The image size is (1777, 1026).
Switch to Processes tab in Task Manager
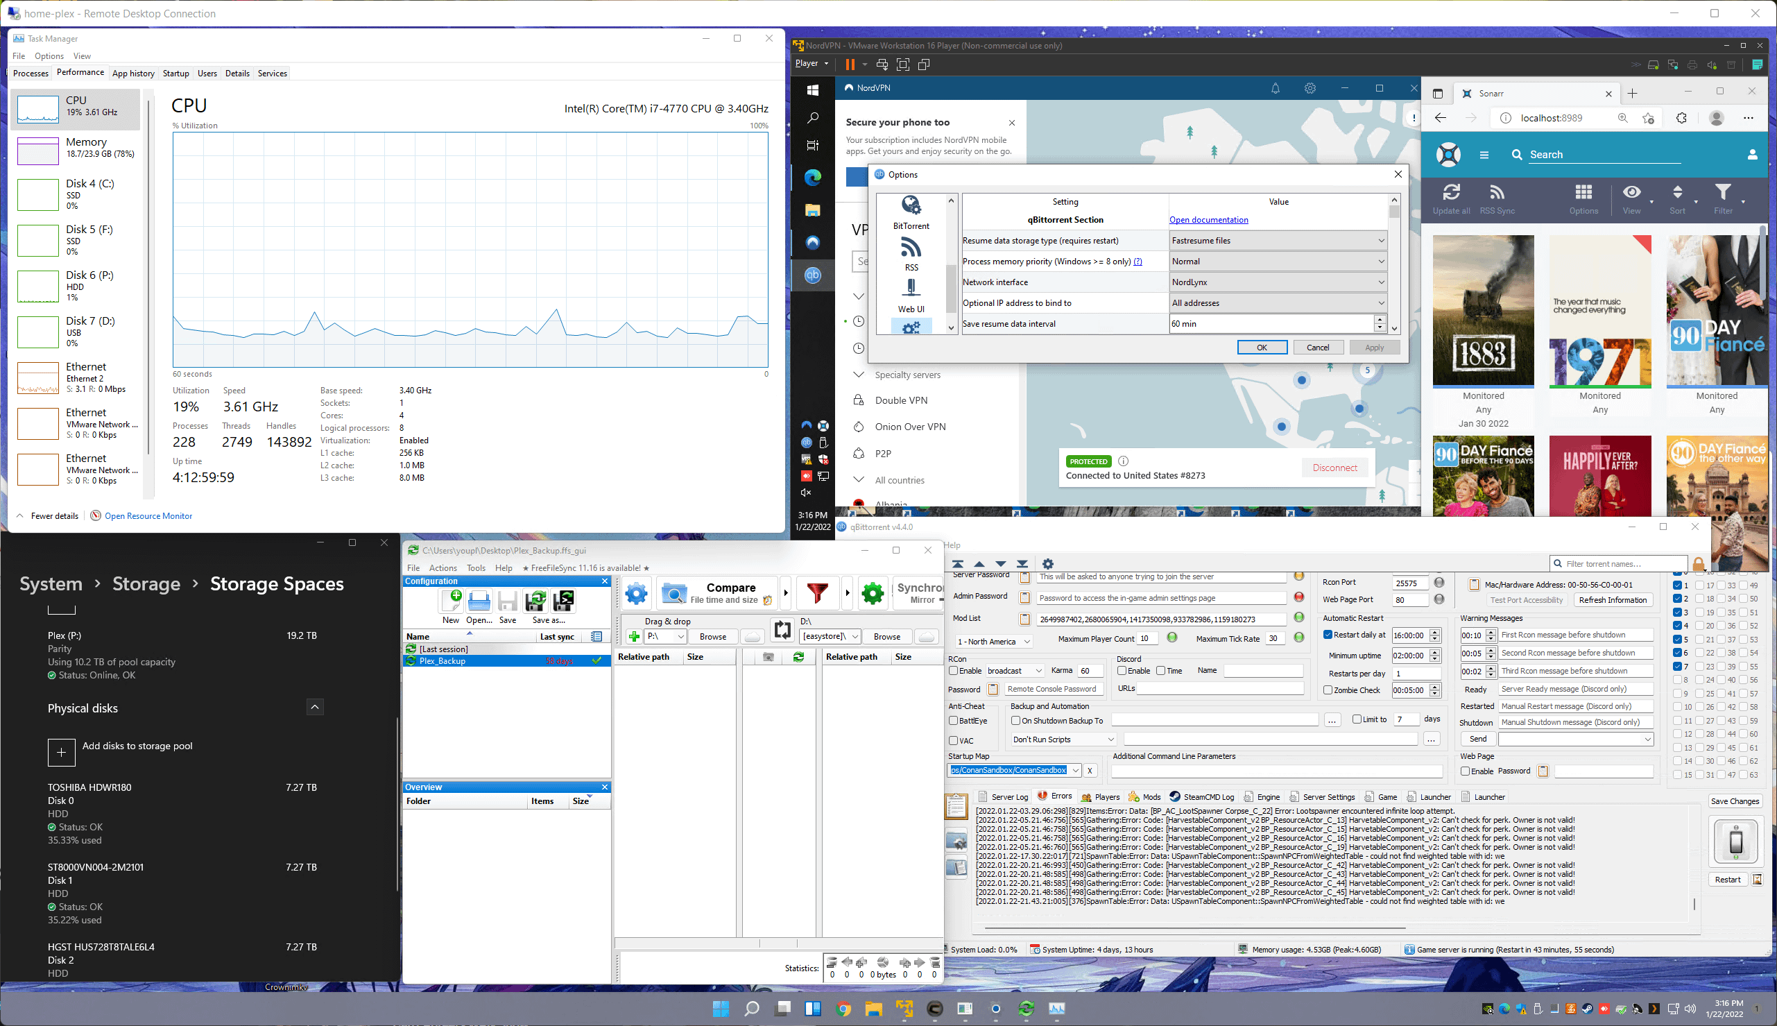coord(31,74)
